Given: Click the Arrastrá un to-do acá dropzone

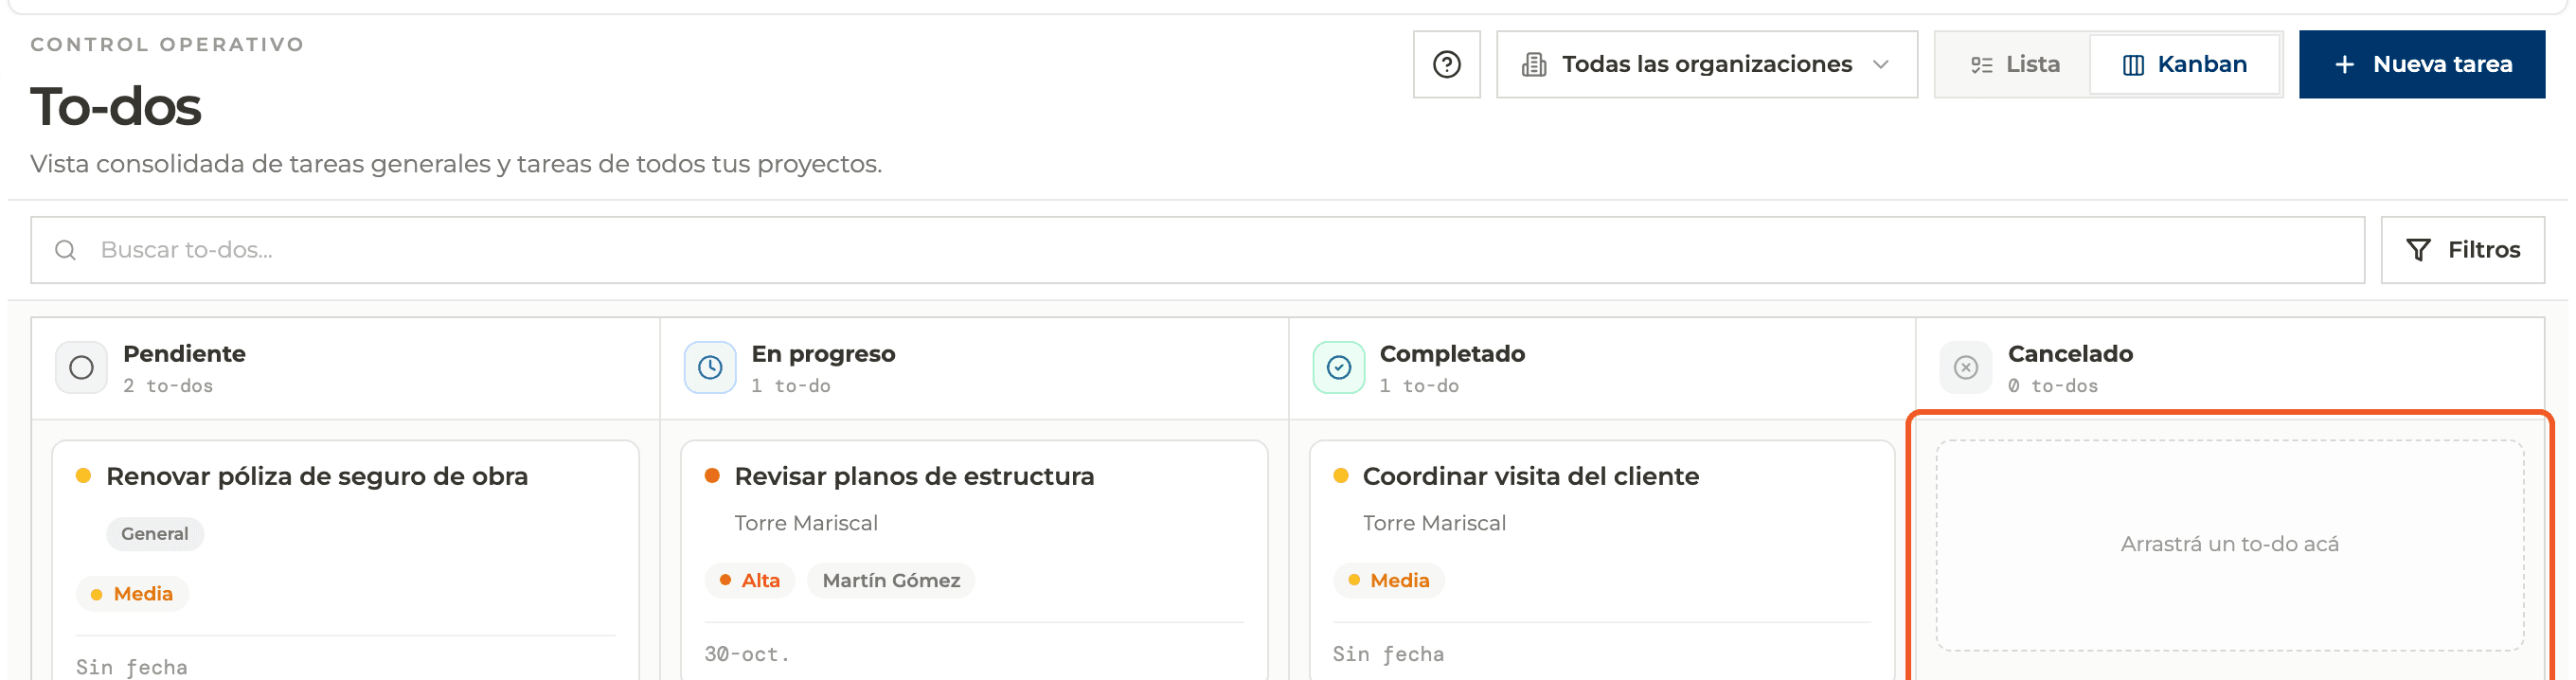Looking at the screenshot, I should pyautogui.click(x=2229, y=545).
